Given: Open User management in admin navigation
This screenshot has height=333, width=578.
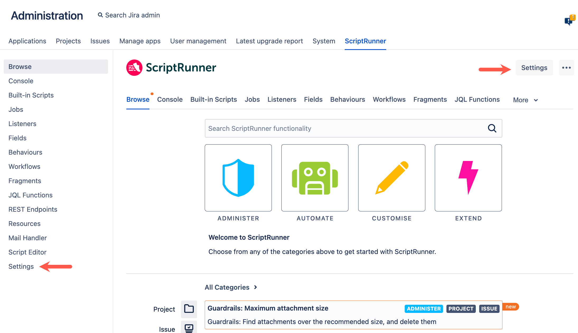Looking at the screenshot, I should [x=198, y=41].
